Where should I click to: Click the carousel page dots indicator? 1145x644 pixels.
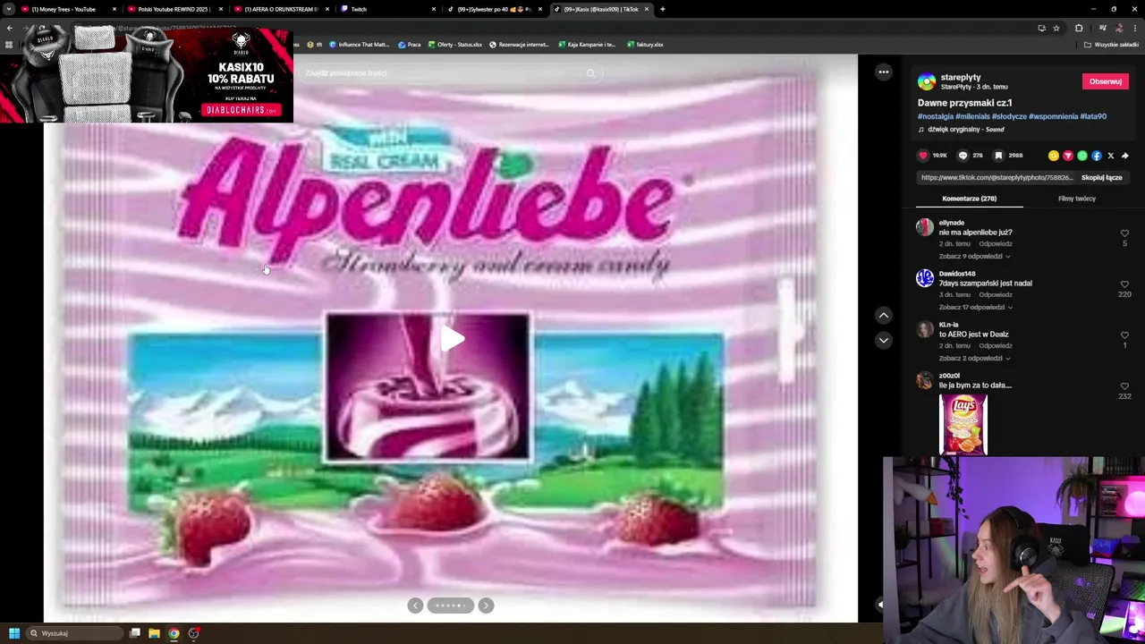point(451,606)
